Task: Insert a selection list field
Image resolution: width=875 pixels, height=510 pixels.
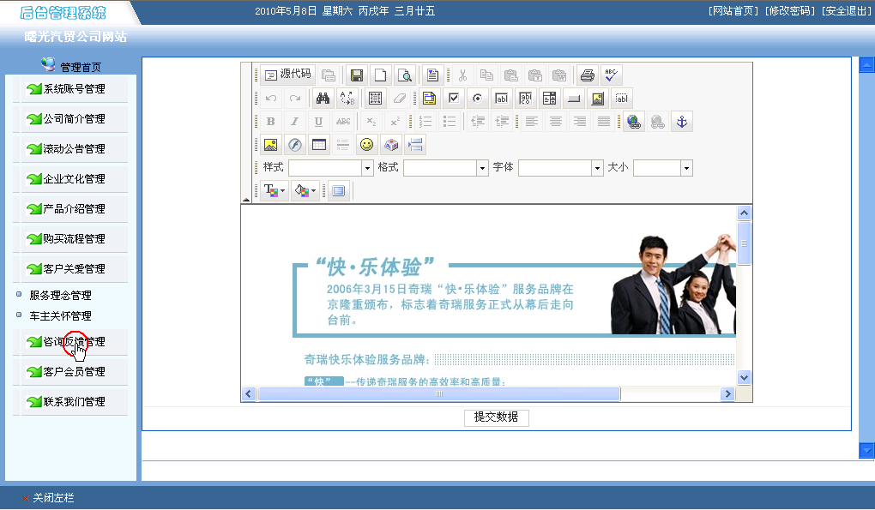Action: click(549, 99)
